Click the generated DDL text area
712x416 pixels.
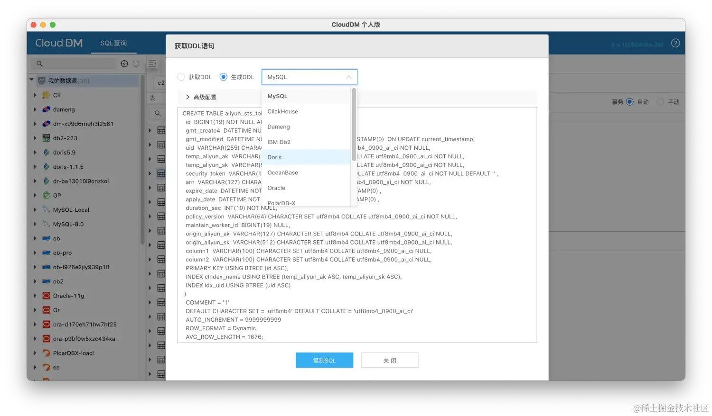(357, 225)
